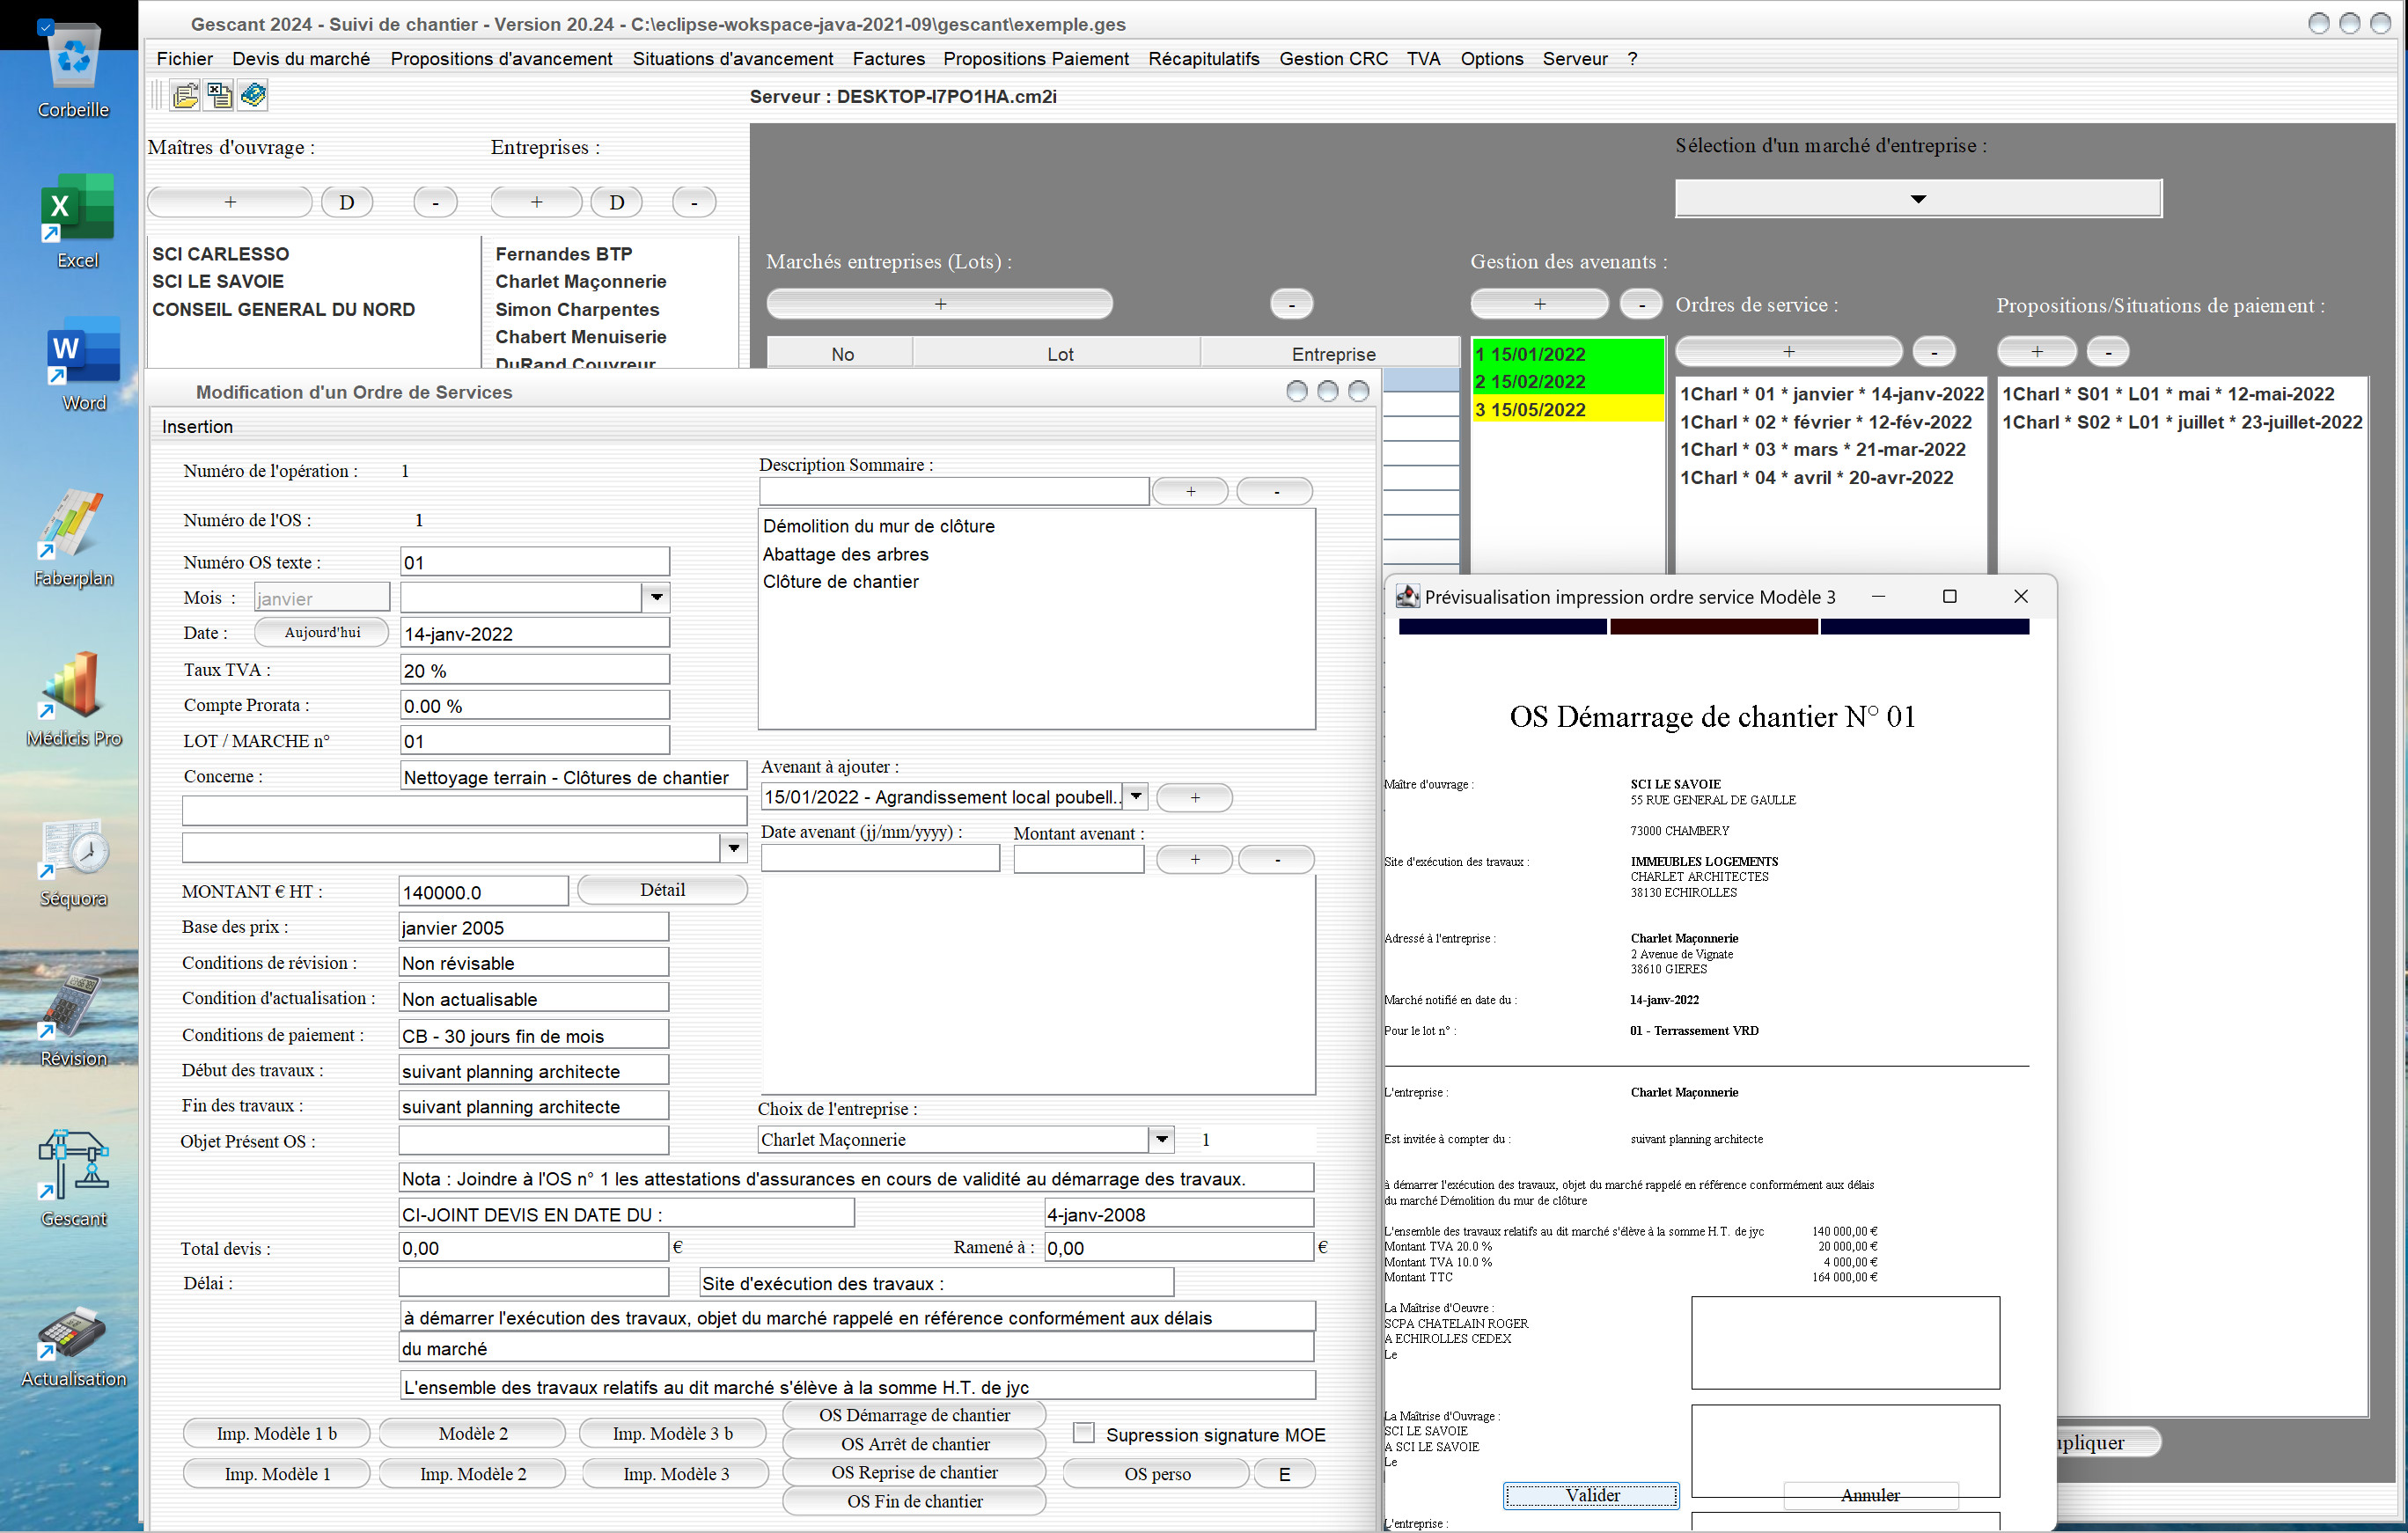This screenshot has width=2408, height=1533.
Task: Open Choix de l'entreprise dropdown
Action: [1161, 1139]
